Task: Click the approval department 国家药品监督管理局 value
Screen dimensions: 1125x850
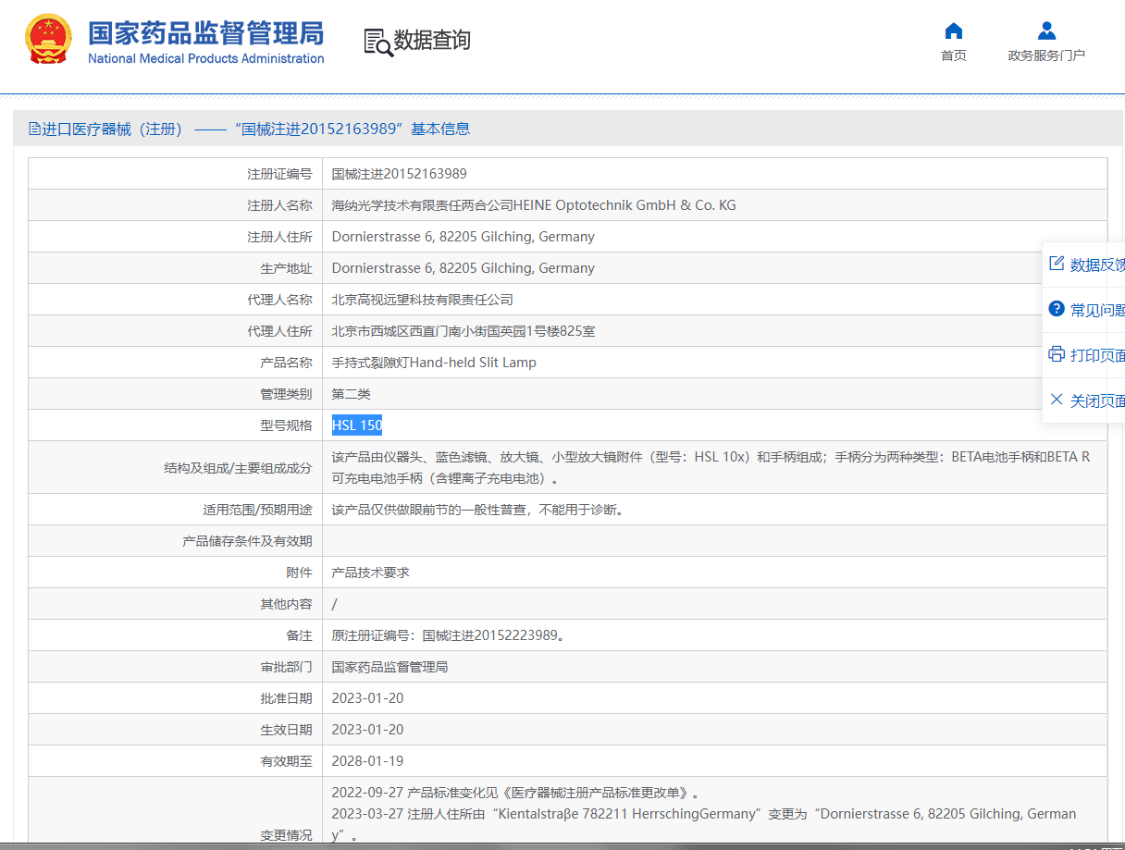Action: coord(390,667)
